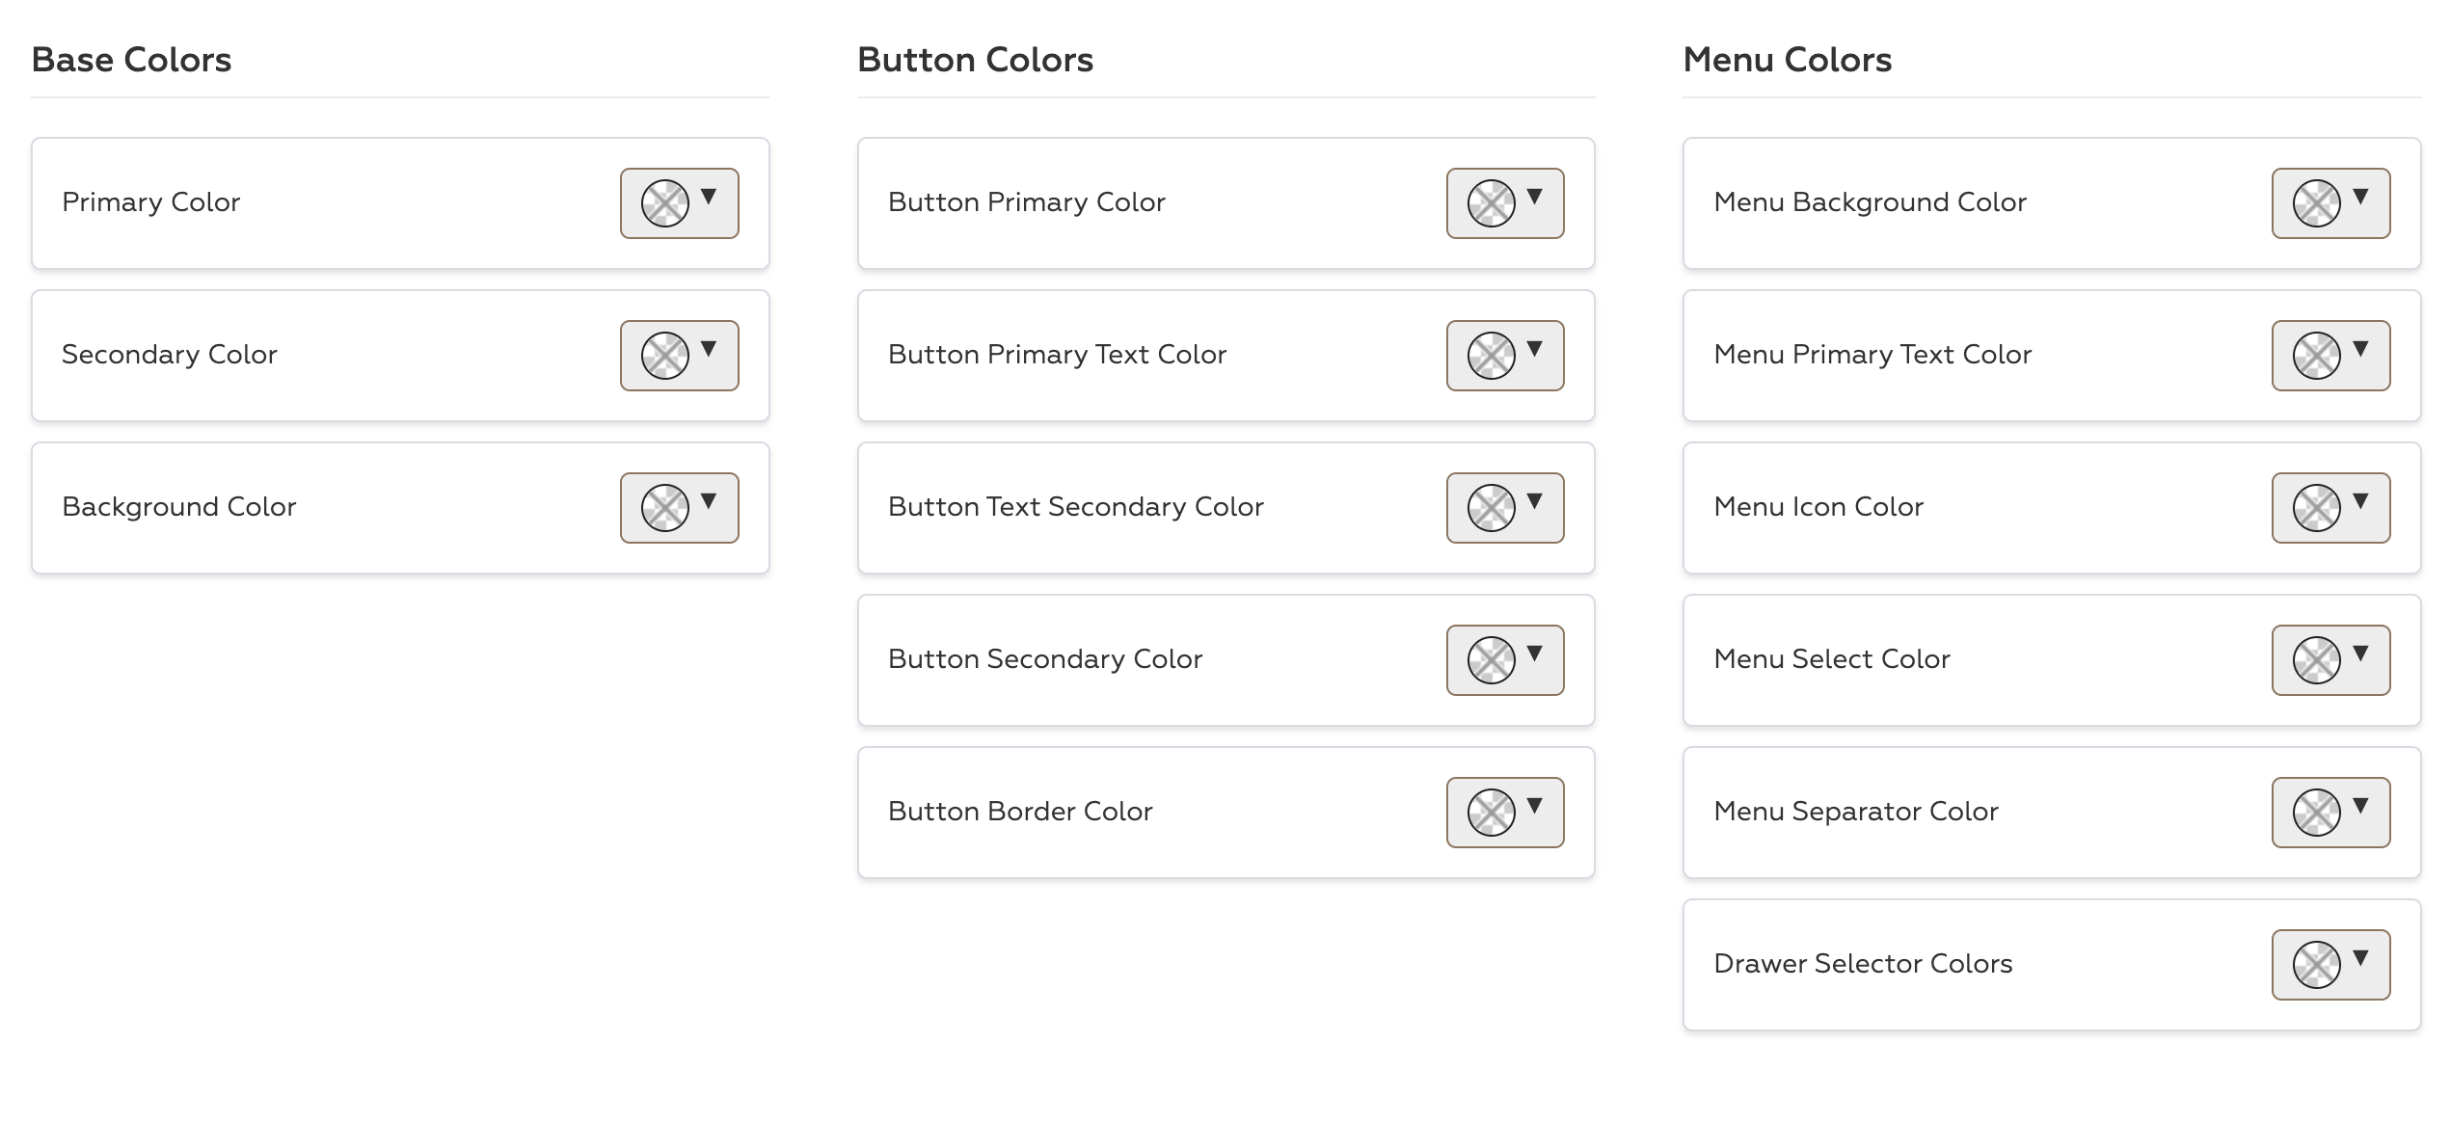Click the Secondary Color empty swatch circle
The image size is (2451, 1122).
[x=665, y=356]
